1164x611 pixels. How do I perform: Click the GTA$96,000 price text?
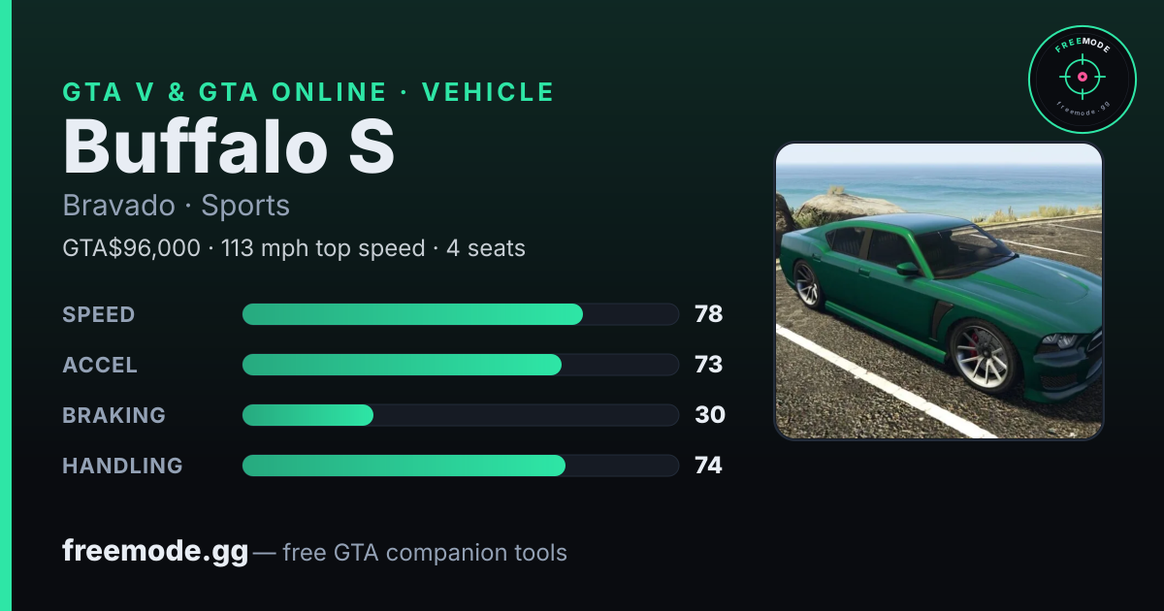click(x=131, y=248)
